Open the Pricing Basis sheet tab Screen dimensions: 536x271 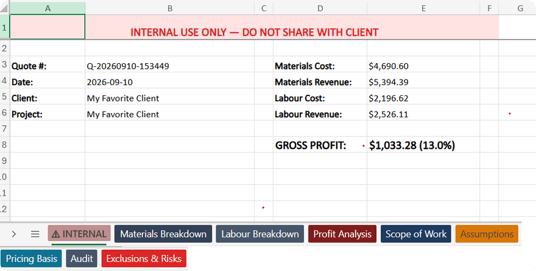click(31, 259)
